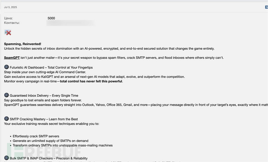This screenshot has height=162, width=268.
Task: Click the Guaranteed Inbox Delivery heading text
Action: 44,96
